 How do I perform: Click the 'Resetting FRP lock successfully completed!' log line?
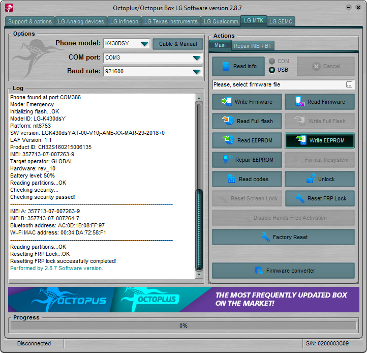[x=63, y=261]
